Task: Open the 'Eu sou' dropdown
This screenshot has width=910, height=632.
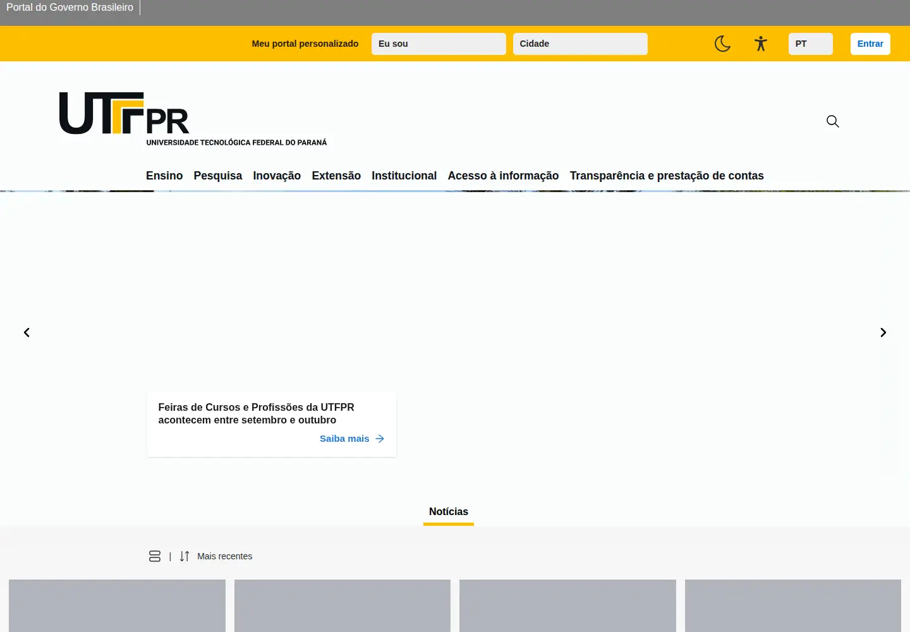Action: click(439, 44)
